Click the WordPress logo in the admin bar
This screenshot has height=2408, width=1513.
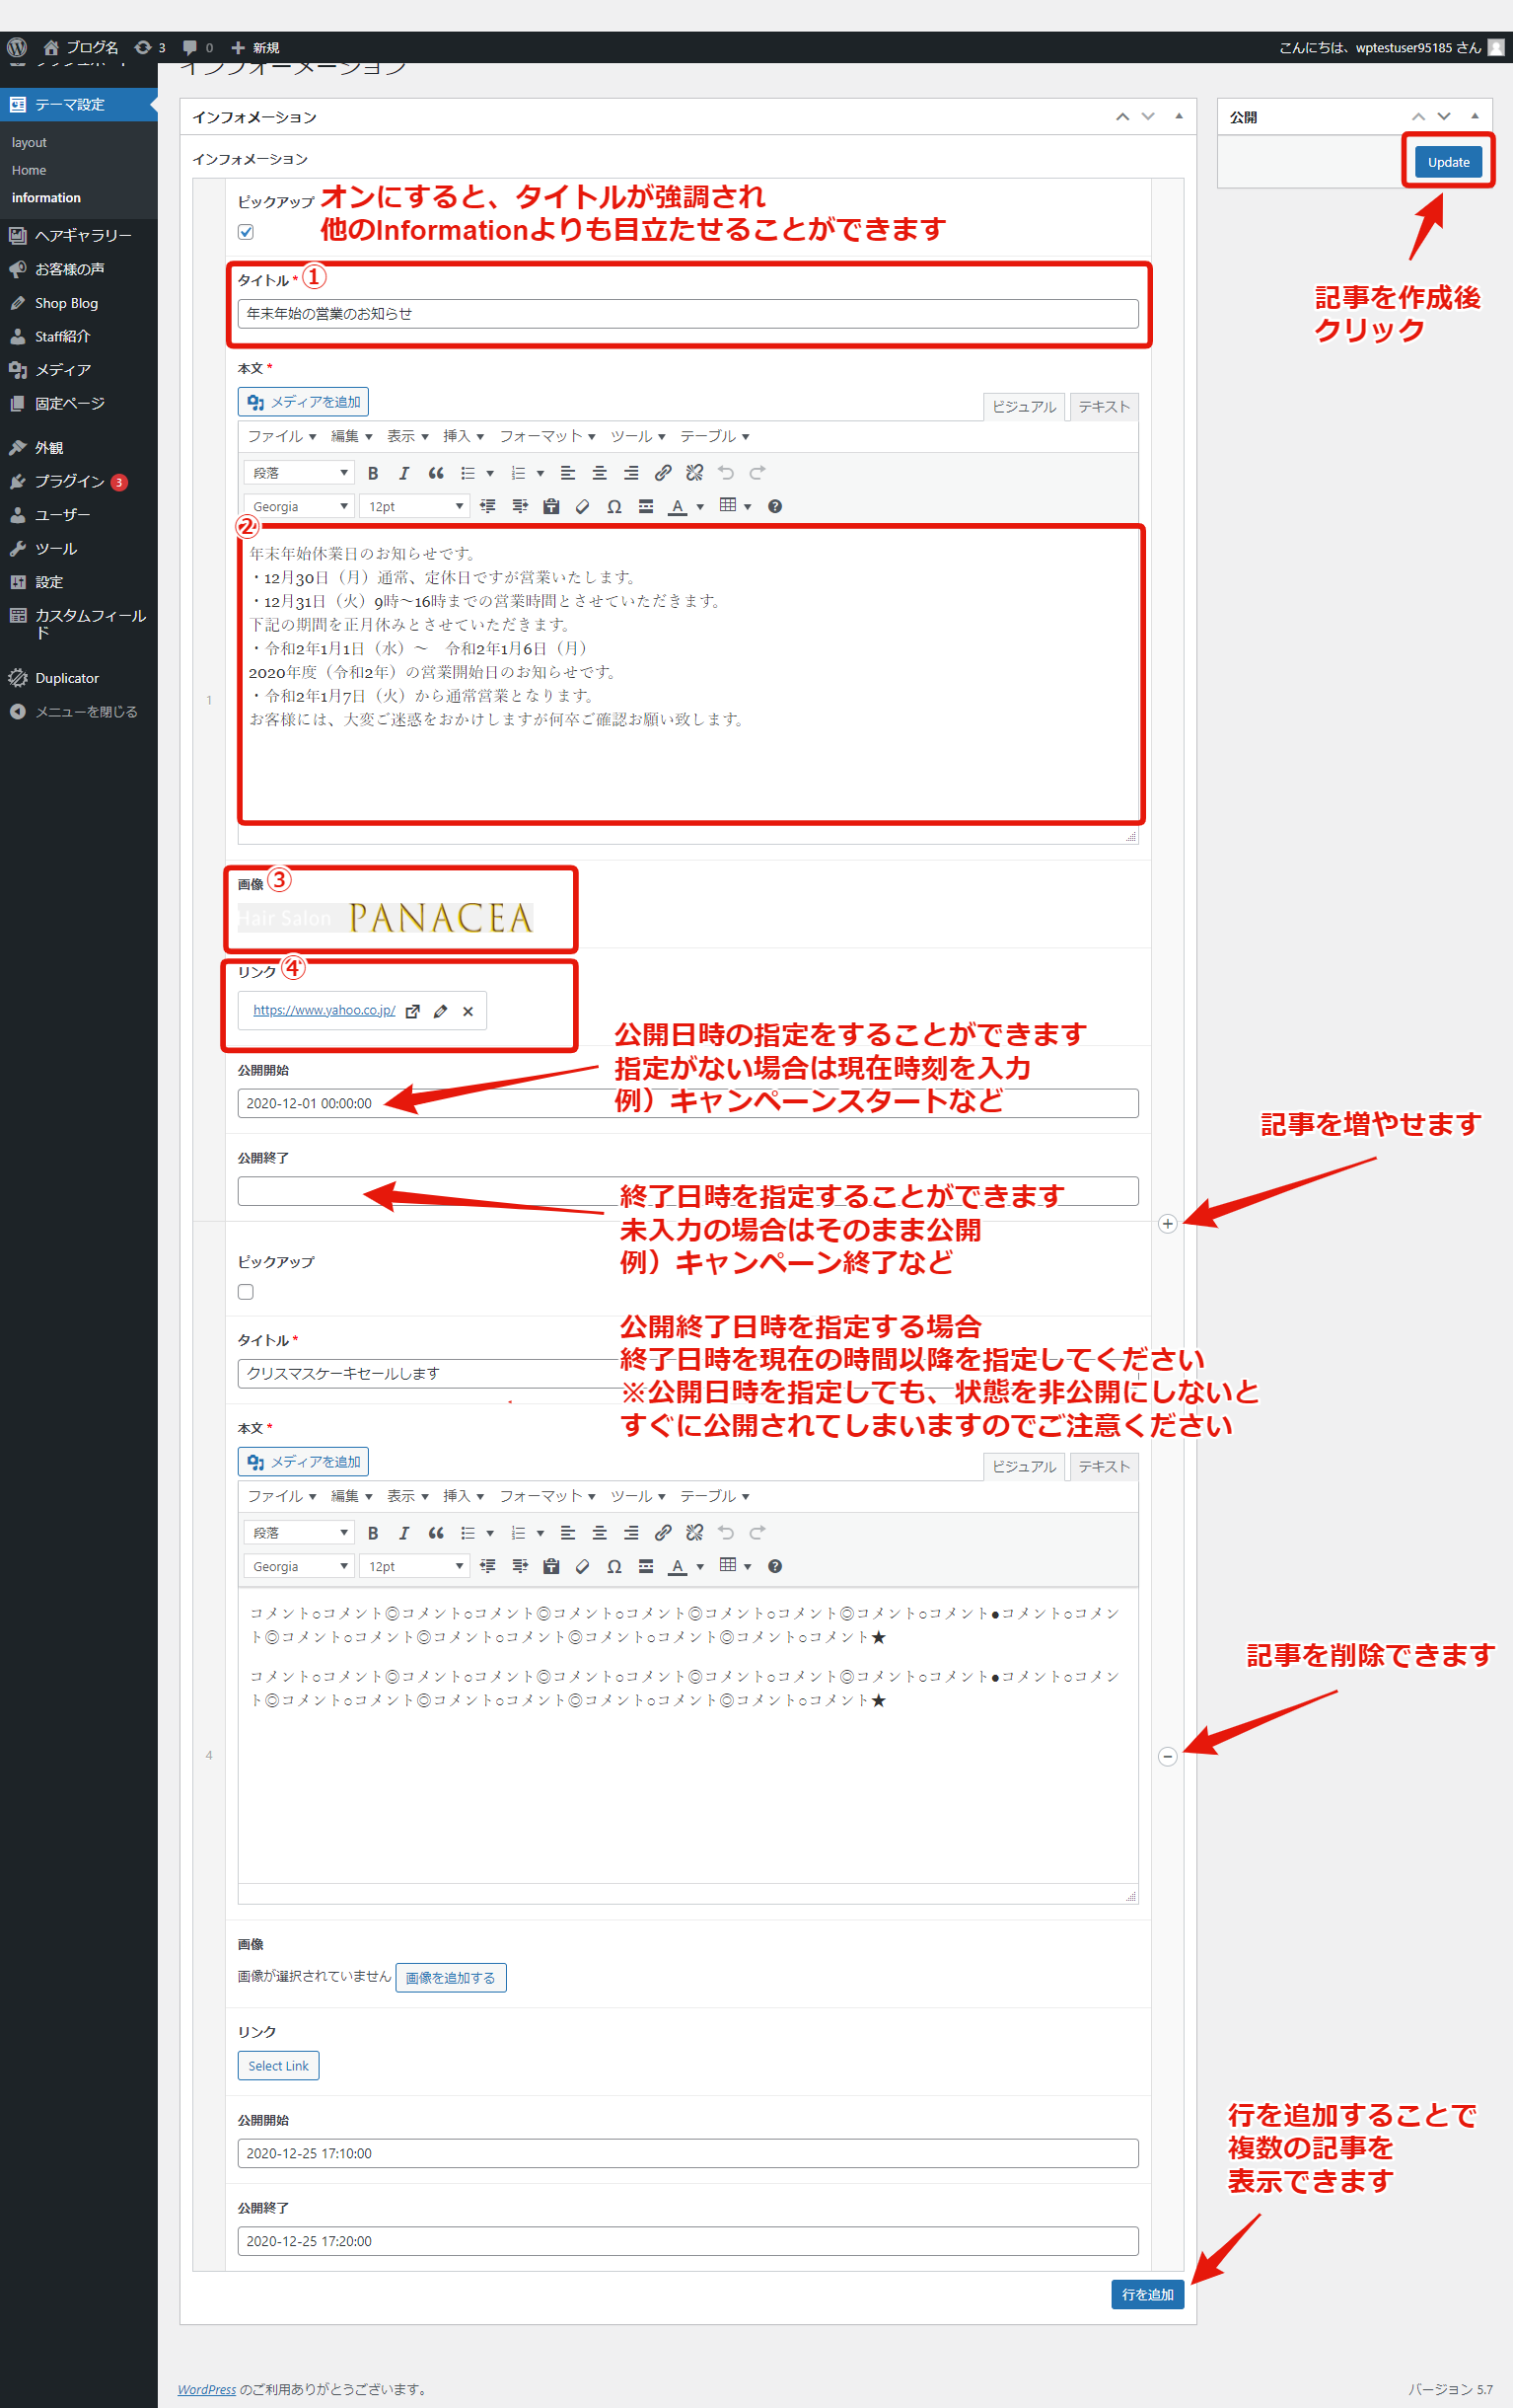(x=17, y=47)
